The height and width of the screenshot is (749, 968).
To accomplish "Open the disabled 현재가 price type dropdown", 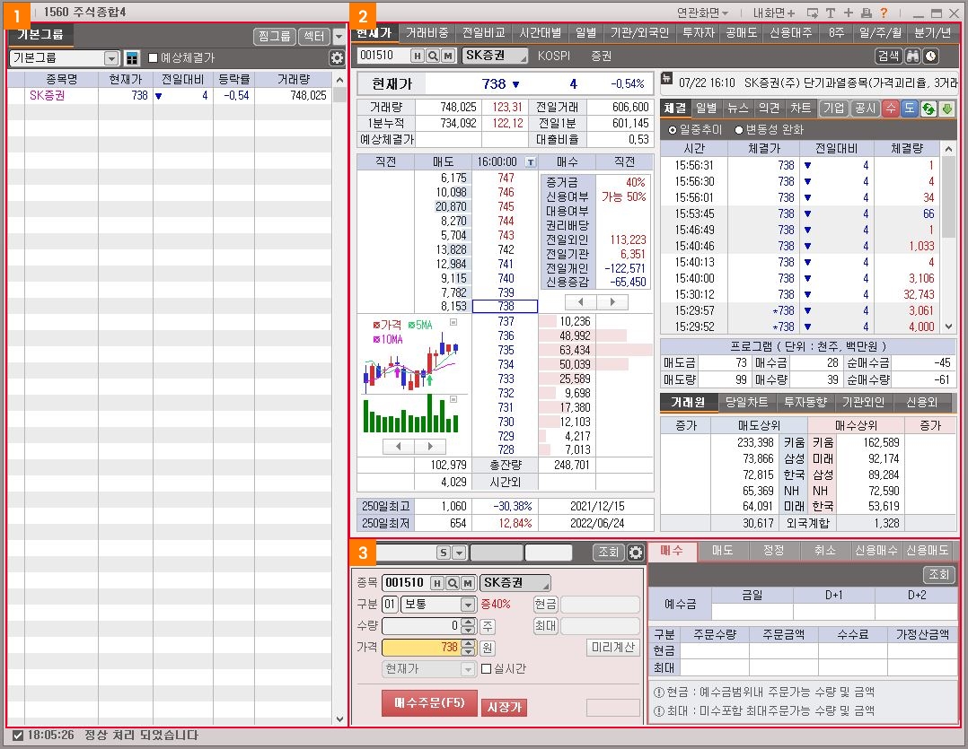I will pos(468,669).
